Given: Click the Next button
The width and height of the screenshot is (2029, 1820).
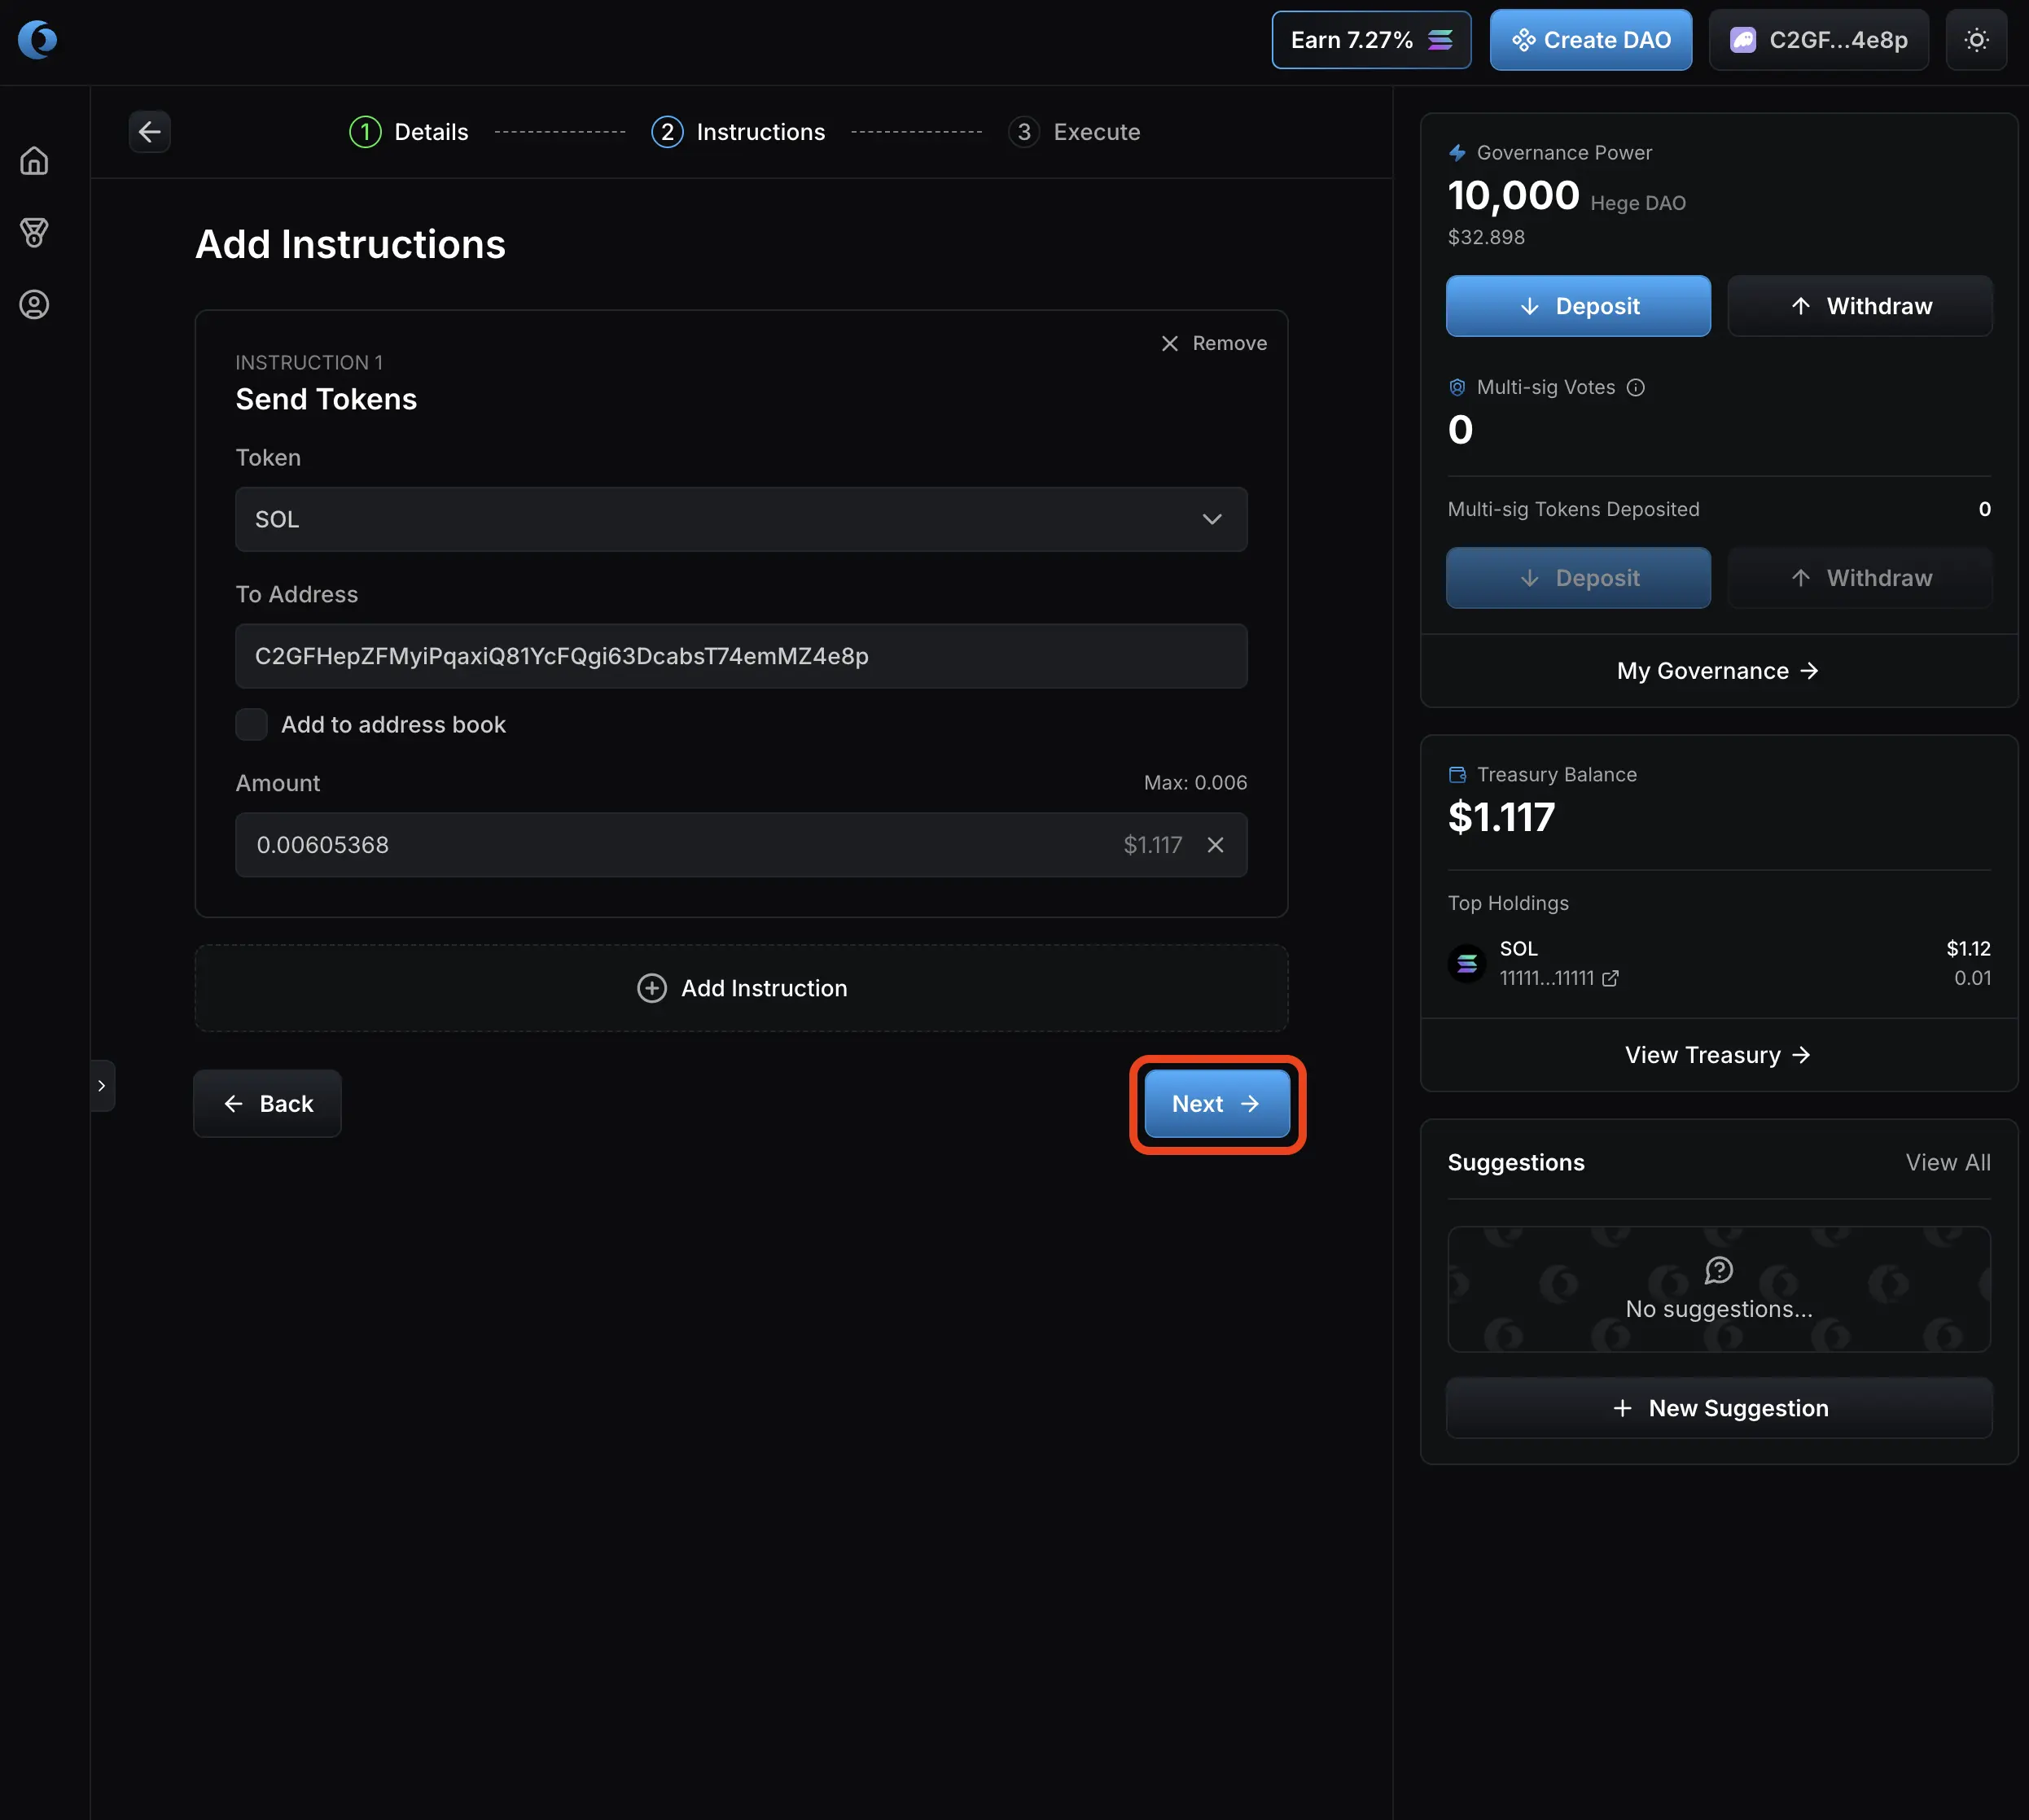Looking at the screenshot, I should [x=1216, y=1104].
